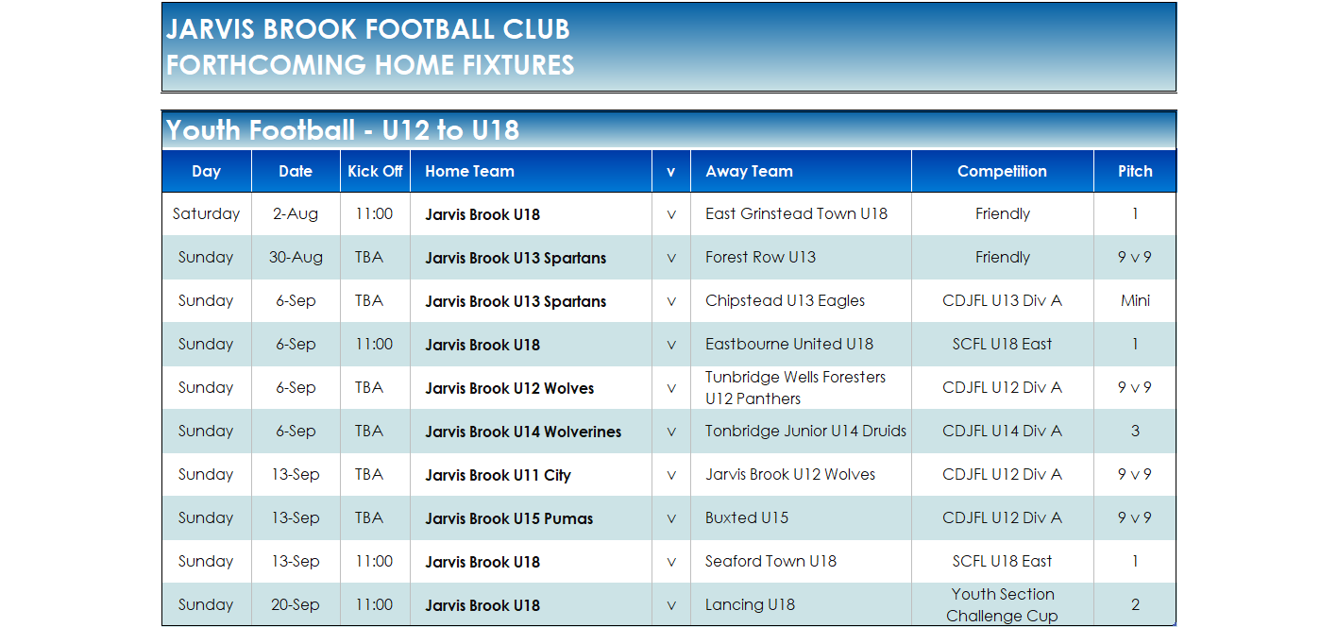Select the Away Team column header

801,171
